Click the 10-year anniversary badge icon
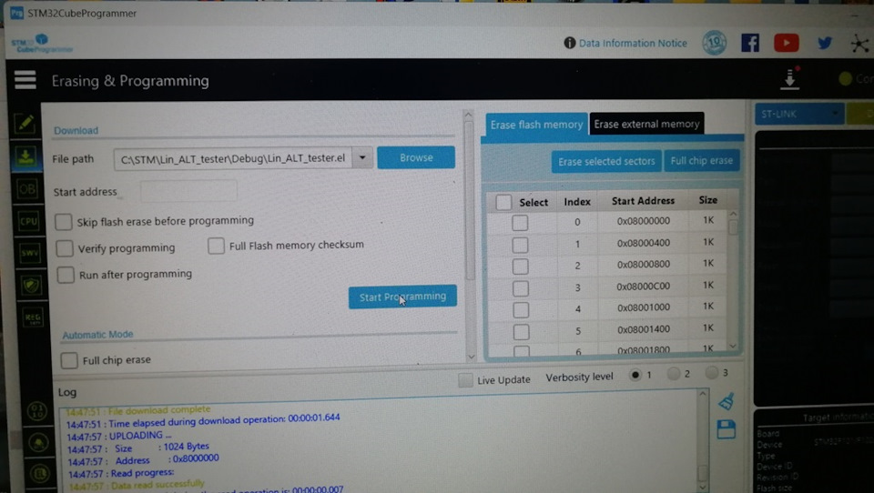The height and width of the screenshot is (493, 874). (x=714, y=43)
